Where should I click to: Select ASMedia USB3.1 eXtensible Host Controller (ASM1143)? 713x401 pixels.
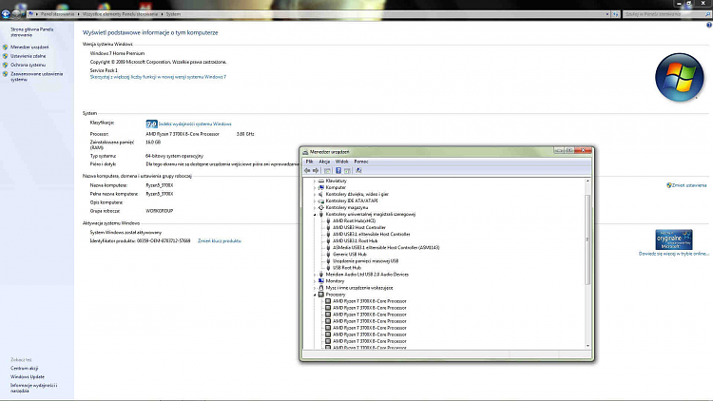click(x=386, y=248)
